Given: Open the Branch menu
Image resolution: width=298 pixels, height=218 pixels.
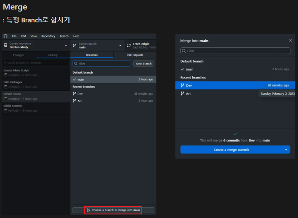Looking at the screenshot, I should pyautogui.click(x=64, y=36).
